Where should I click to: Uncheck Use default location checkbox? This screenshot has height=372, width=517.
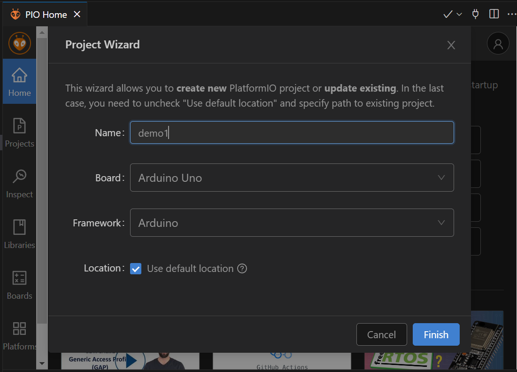coord(136,269)
